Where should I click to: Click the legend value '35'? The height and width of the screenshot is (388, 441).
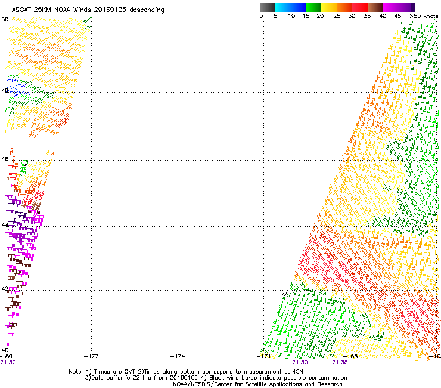(367, 16)
